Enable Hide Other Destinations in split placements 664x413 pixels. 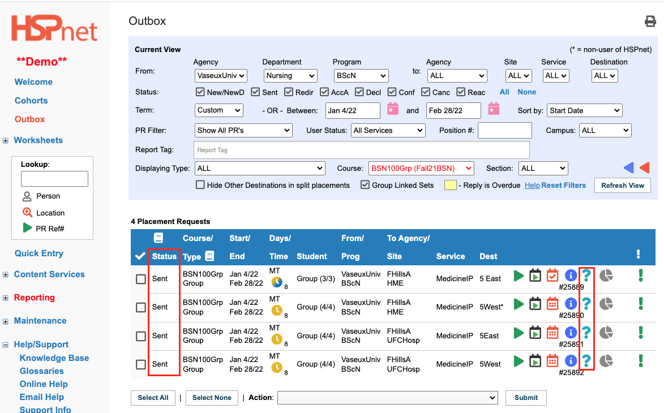tap(200, 185)
